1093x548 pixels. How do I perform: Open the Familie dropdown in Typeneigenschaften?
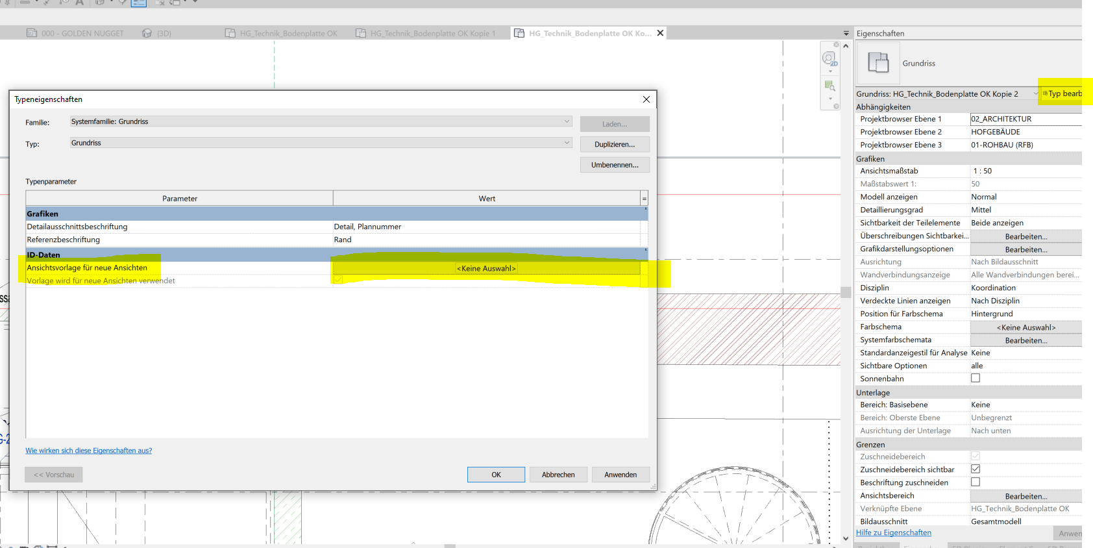[321, 121]
